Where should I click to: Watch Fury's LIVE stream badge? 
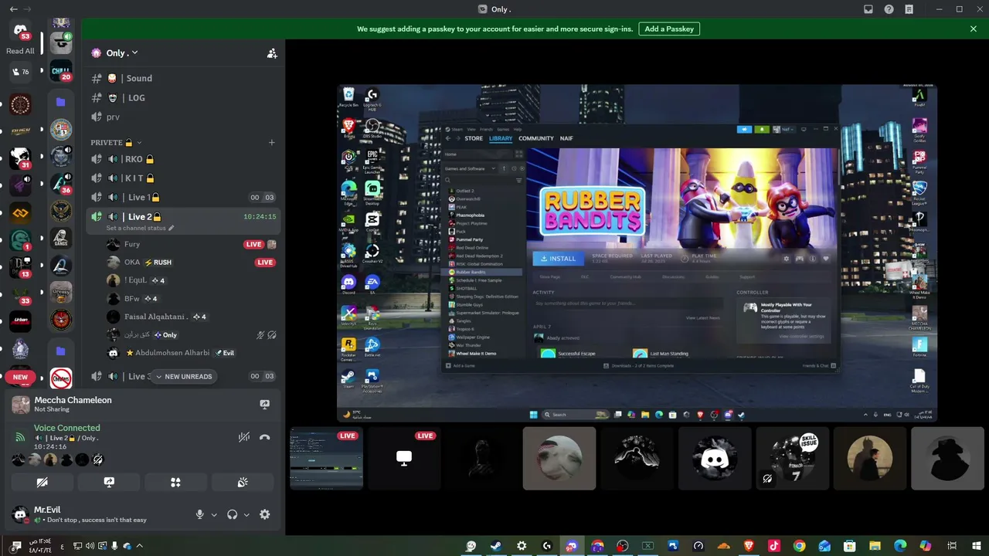(x=253, y=245)
